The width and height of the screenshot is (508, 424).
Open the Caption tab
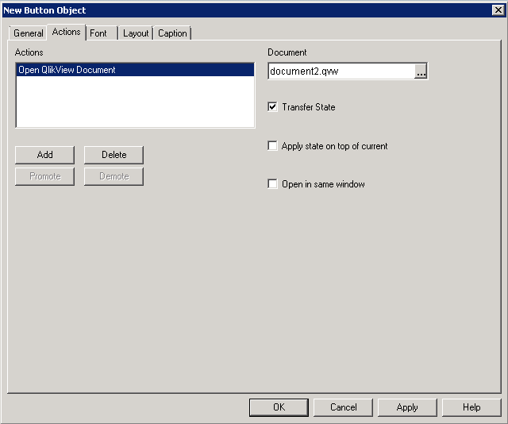(172, 33)
